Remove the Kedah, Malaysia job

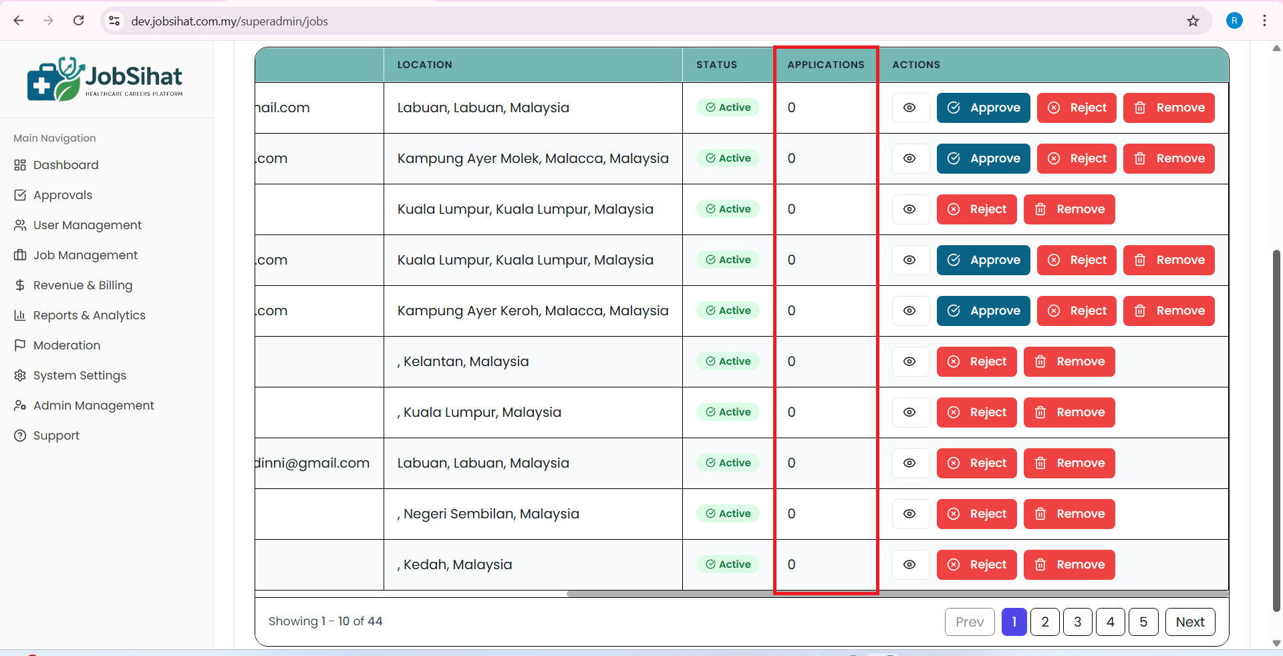tap(1068, 564)
